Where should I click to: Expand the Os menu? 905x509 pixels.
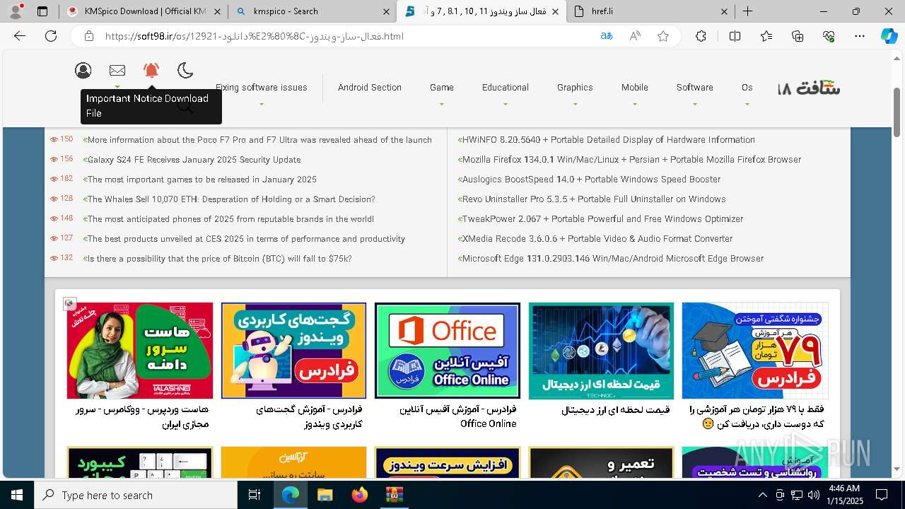tap(747, 88)
